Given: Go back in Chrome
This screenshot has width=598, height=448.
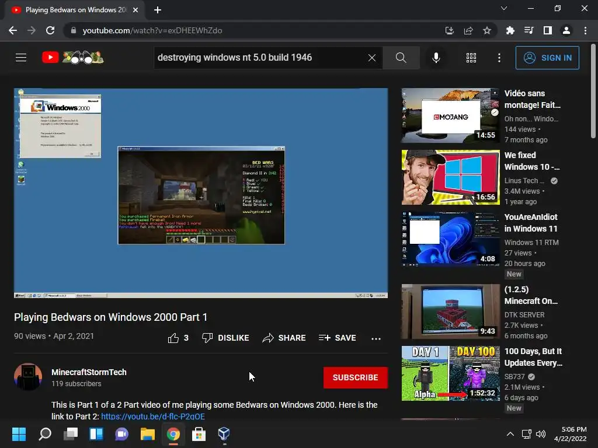Looking at the screenshot, I should pos(13,30).
